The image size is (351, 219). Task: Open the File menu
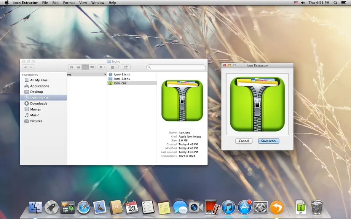pos(45,3)
